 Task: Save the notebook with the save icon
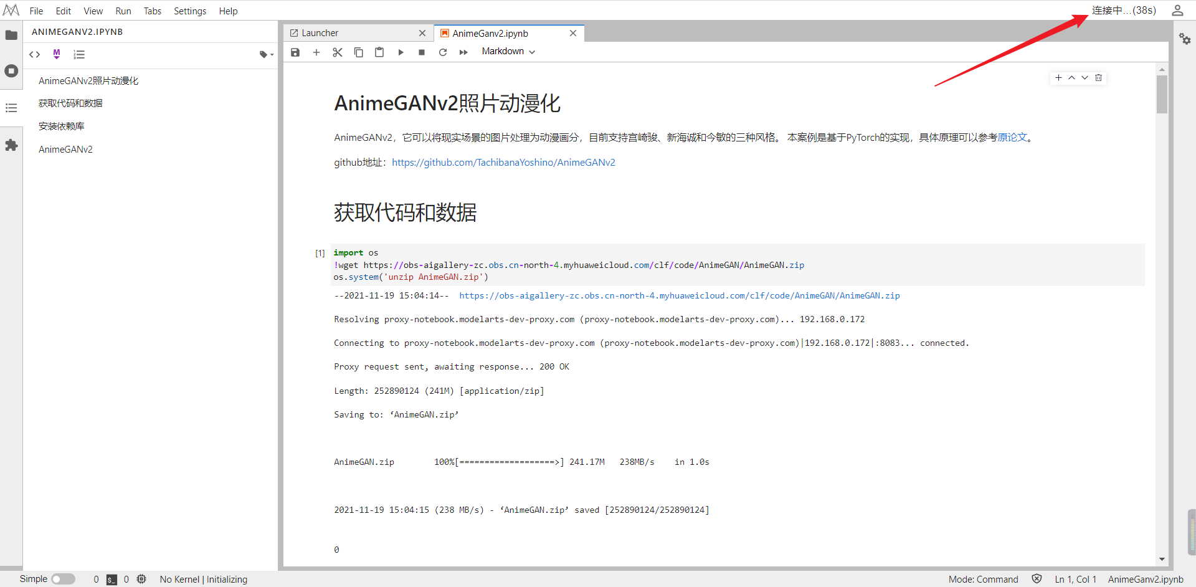click(295, 52)
